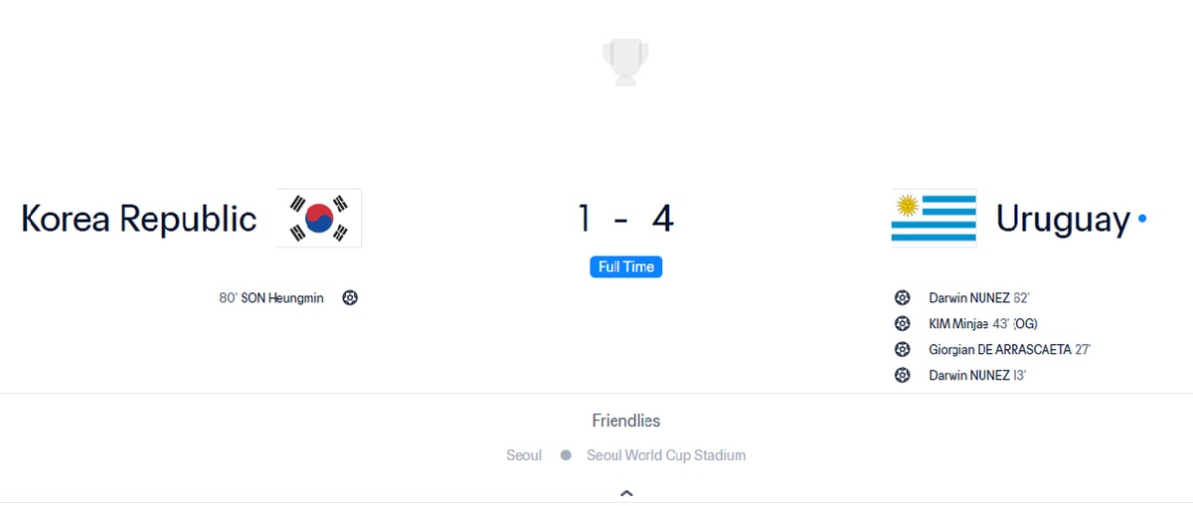Collapse match details with the up chevron
This screenshot has width=1193, height=506.
(626, 492)
